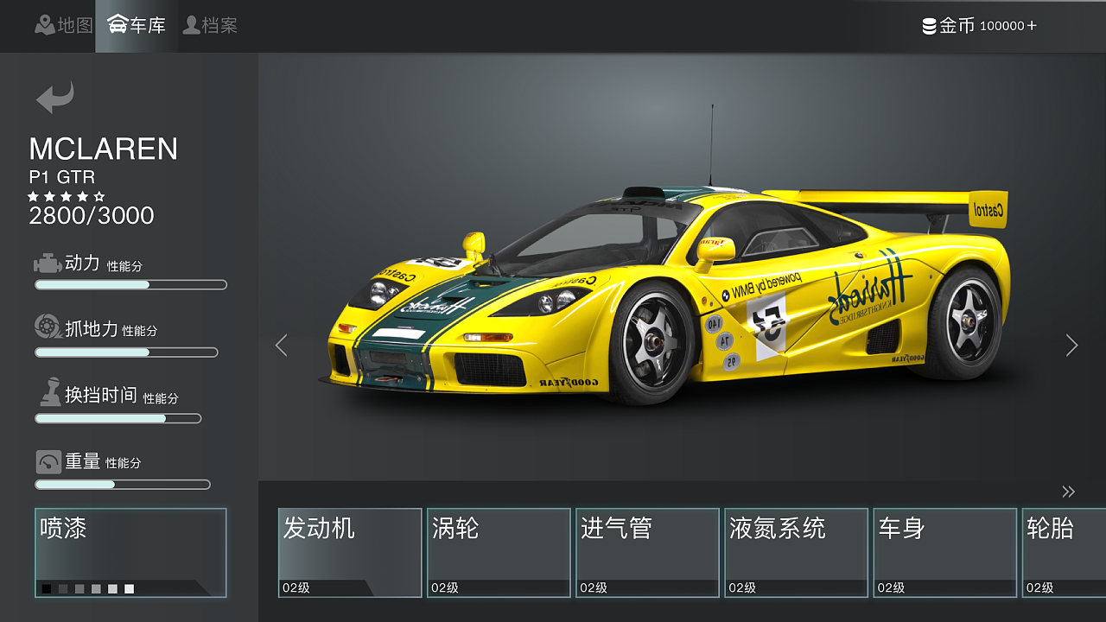Open the 液氮系统 nitrous upgrade
Image resolution: width=1106 pixels, height=622 pixels.
pyautogui.click(x=796, y=553)
